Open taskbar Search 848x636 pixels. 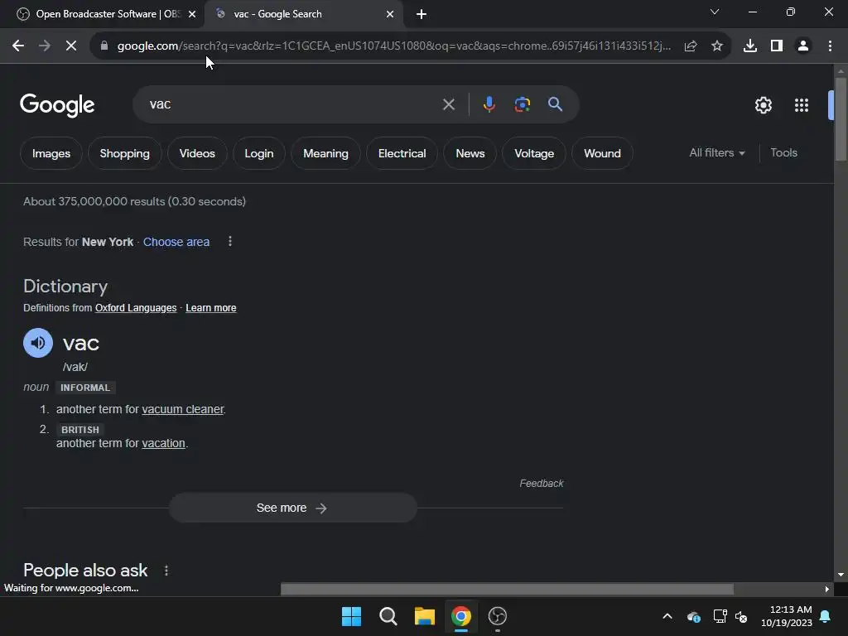pyautogui.click(x=388, y=616)
